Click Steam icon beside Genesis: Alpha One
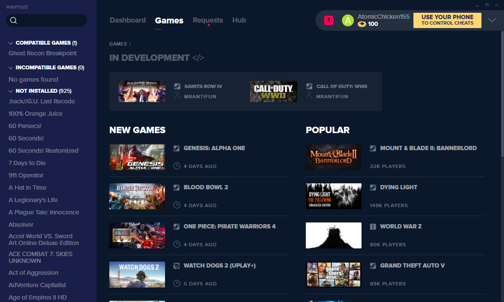 coord(177,148)
